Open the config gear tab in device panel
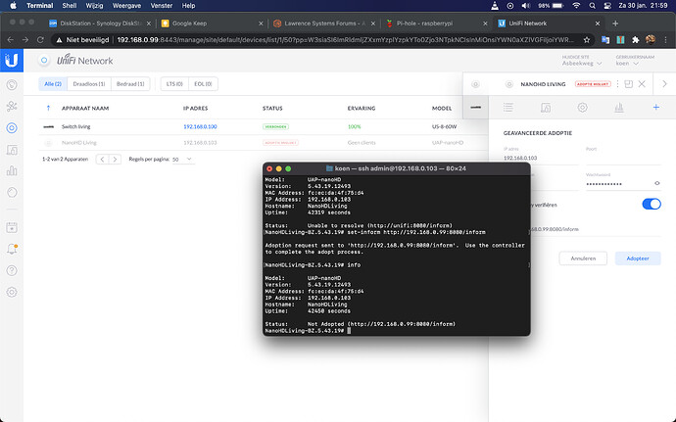676x422 pixels. [583, 108]
